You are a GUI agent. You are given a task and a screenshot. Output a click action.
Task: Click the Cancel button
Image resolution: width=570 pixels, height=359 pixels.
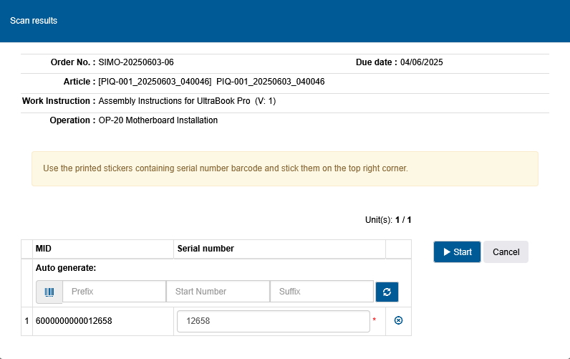point(506,252)
